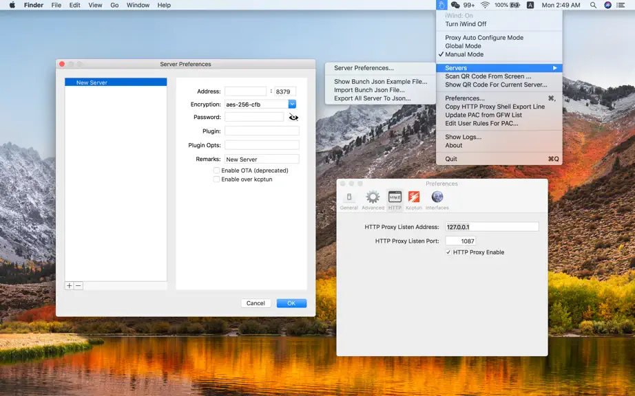Add a server with plus button

tap(70, 286)
